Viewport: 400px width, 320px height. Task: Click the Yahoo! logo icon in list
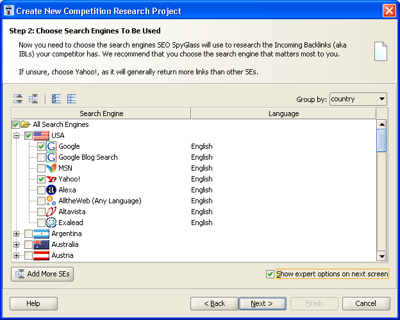pyautogui.click(x=51, y=179)
